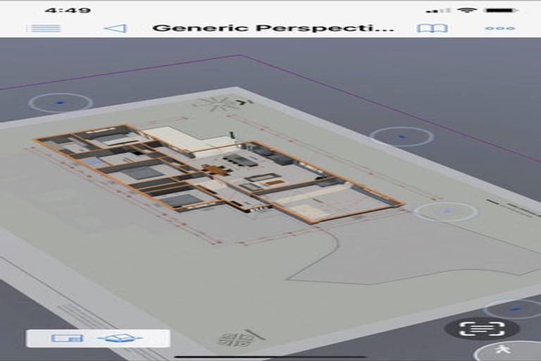Tap the Generic Perspective title
The width and height of the screenshot is (541, 361).
273,28
